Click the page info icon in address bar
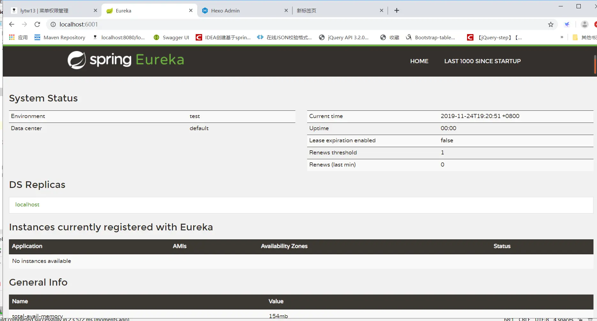597x321 pixels. point(53,24)
